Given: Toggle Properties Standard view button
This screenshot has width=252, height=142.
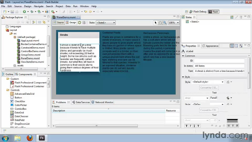Looking at the screenshot, I should click(232, 46).
